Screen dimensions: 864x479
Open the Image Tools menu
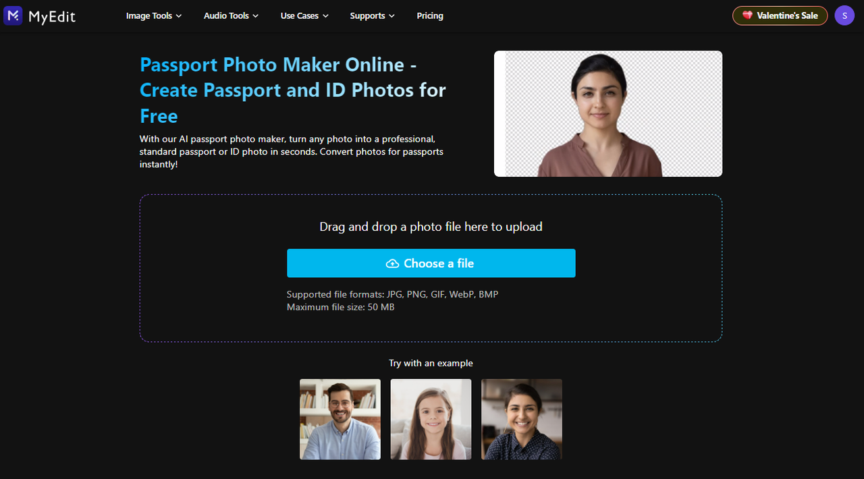point(154,16)
